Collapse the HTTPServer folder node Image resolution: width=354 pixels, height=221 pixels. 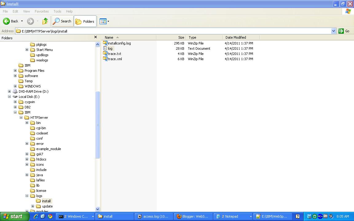(21, 118)
